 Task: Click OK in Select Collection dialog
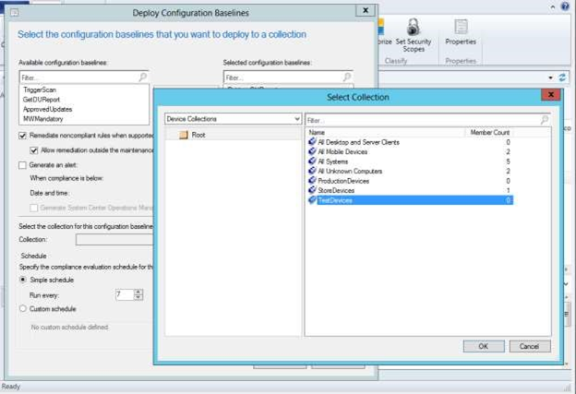point(483,346)
